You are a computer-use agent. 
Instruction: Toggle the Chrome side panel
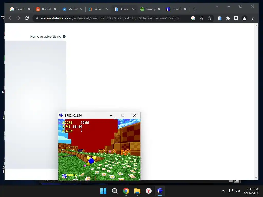(x=236, y=18)
